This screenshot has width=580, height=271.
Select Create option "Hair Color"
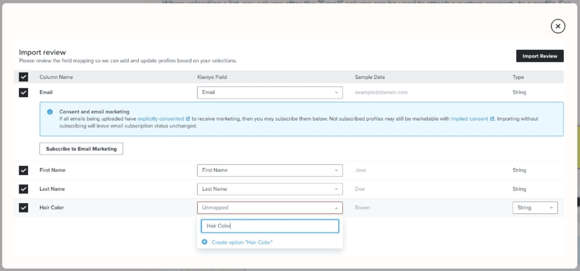242,242
